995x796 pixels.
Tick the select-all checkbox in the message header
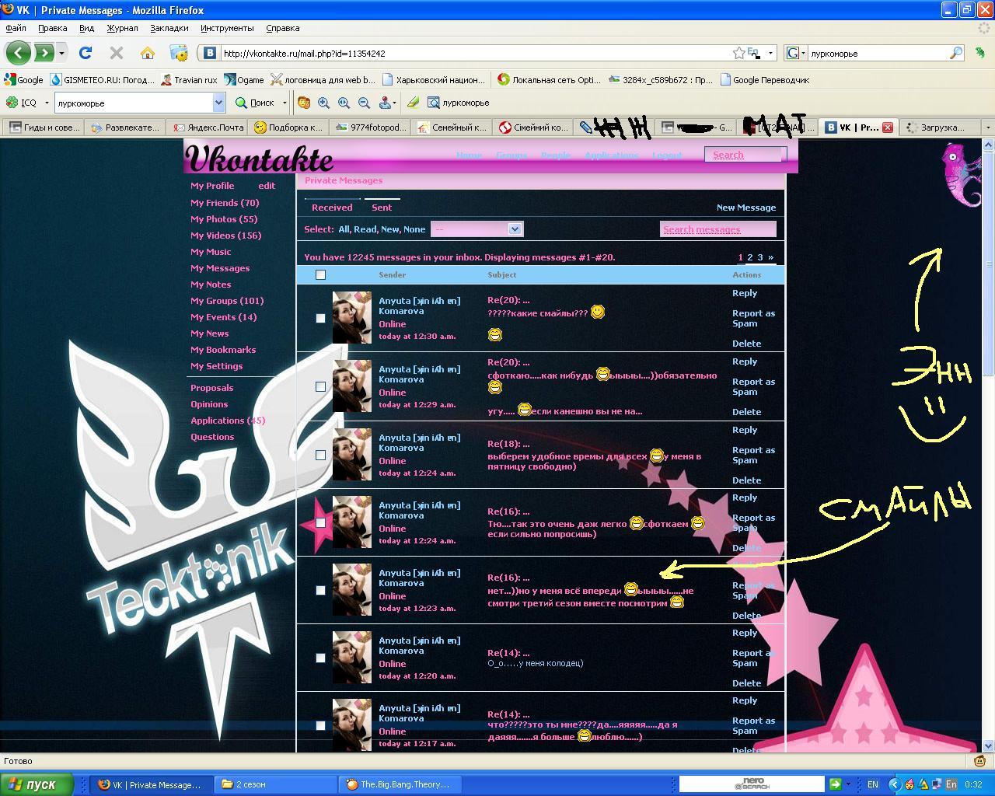(x=320, y=274)
